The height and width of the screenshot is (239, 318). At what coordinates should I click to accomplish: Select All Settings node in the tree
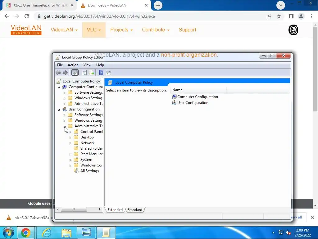point(89,171)
